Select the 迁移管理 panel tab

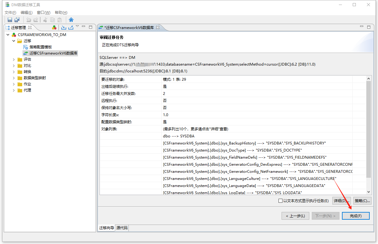point(18,27)
